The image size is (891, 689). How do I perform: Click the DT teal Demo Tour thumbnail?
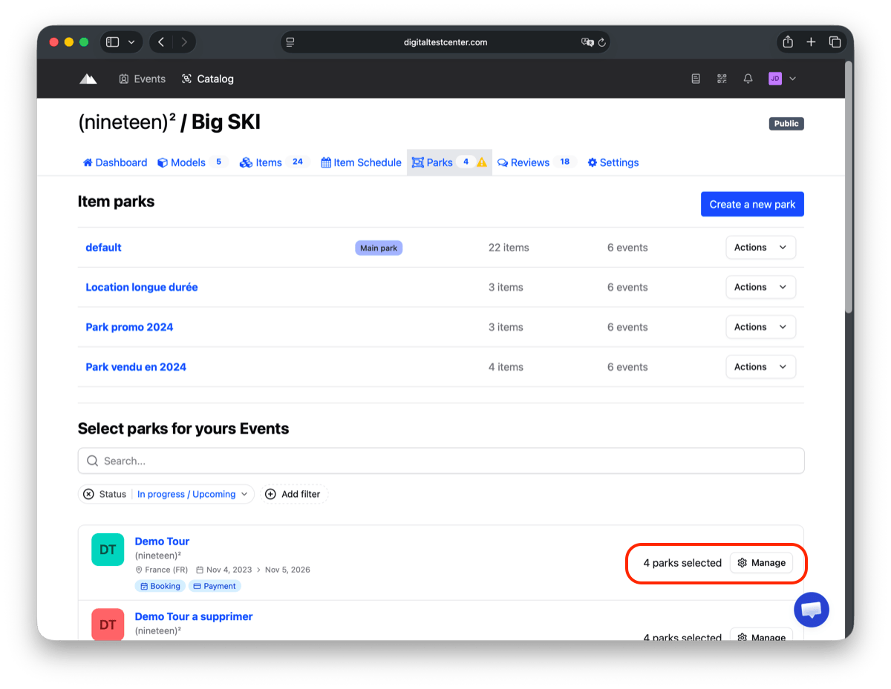[x=108, y=550]
